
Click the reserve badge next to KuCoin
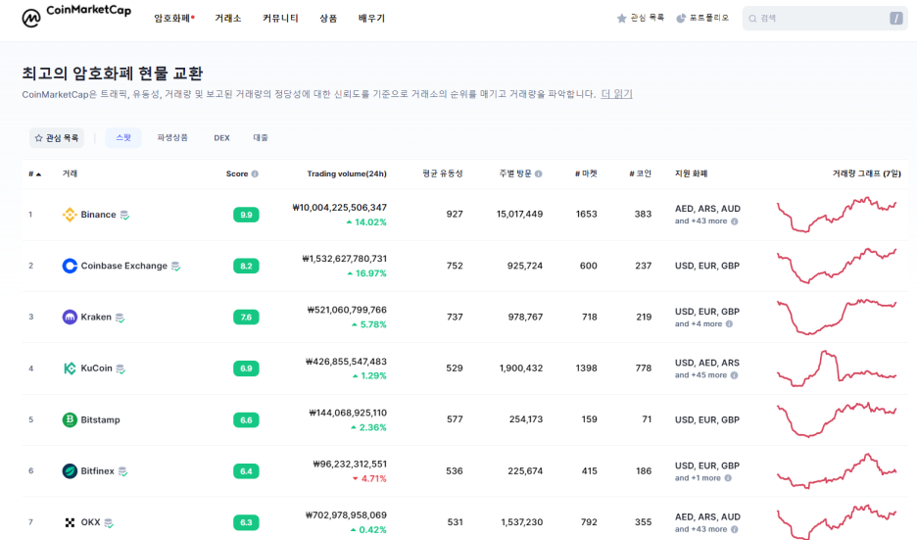[121, 369]
